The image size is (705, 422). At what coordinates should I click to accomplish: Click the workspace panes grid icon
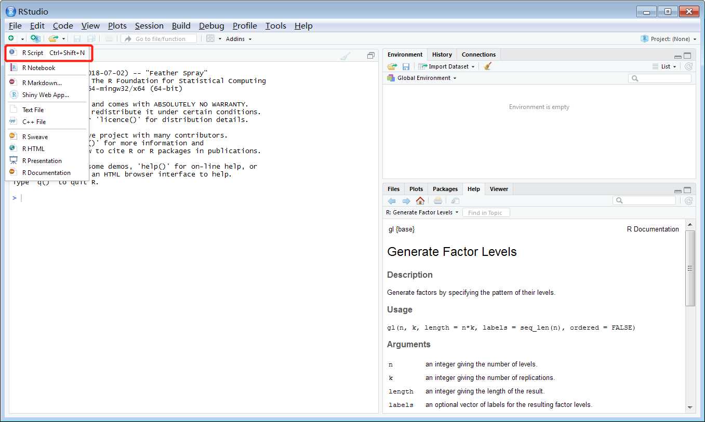click(210, 38)
